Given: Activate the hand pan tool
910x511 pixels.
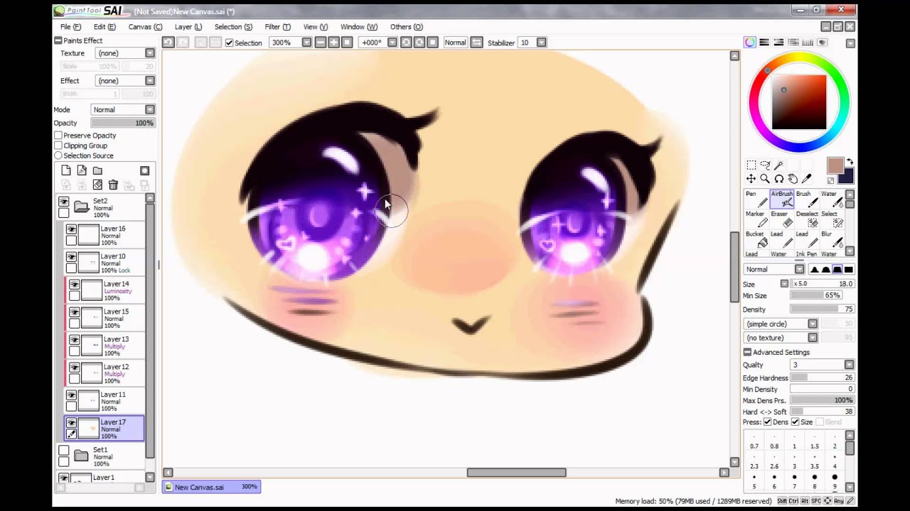Looking at the screenshot, I should coord(793,179).
